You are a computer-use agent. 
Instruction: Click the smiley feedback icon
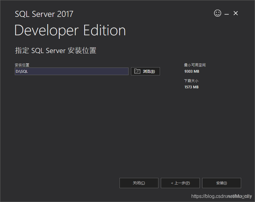coord(218,13)
